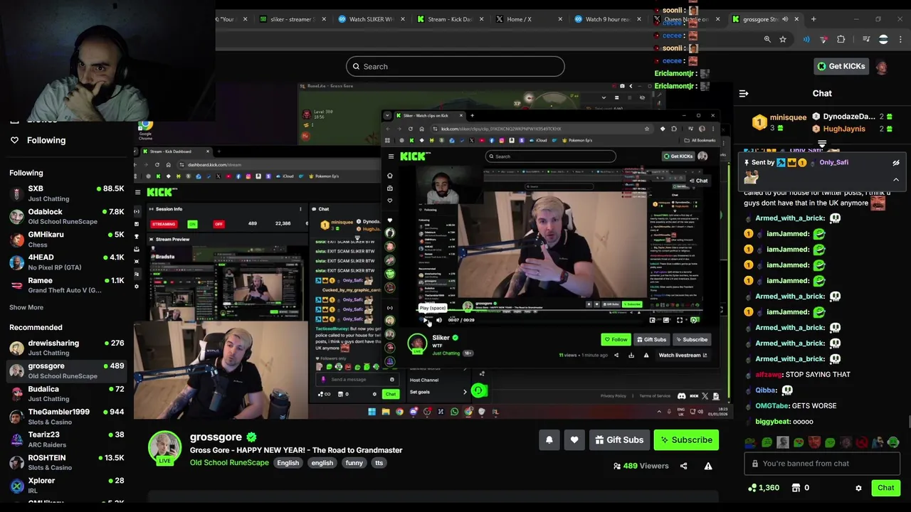Switch to Watch SLIKER tab
Image resolution: width=911 pixels, height=512 pixels.
(370, 19)
